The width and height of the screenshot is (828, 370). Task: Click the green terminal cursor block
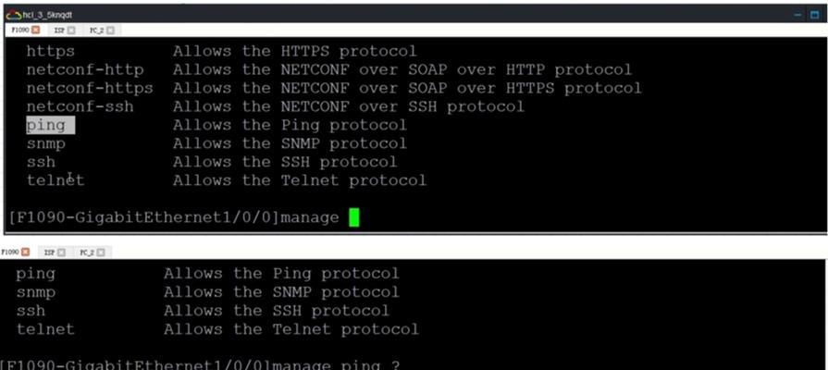(354, 217)
